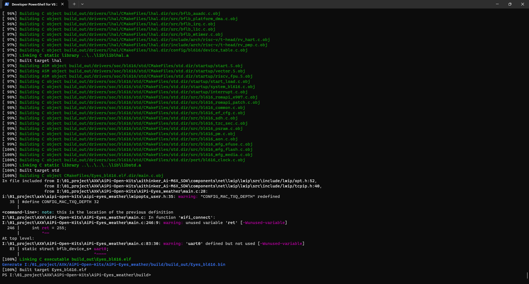Viewport: 529px width, 284px height.
Task: Click the startup/start.S.obj ASM line
Action: point(122,66)
